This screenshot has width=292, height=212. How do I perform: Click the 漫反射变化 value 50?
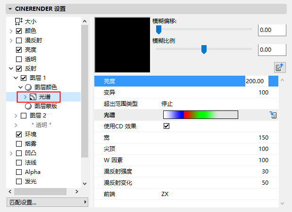tap(265, 183)
